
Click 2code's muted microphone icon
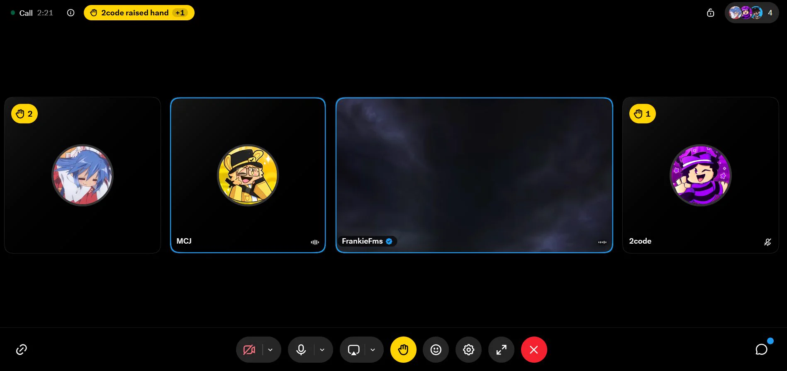768,242
